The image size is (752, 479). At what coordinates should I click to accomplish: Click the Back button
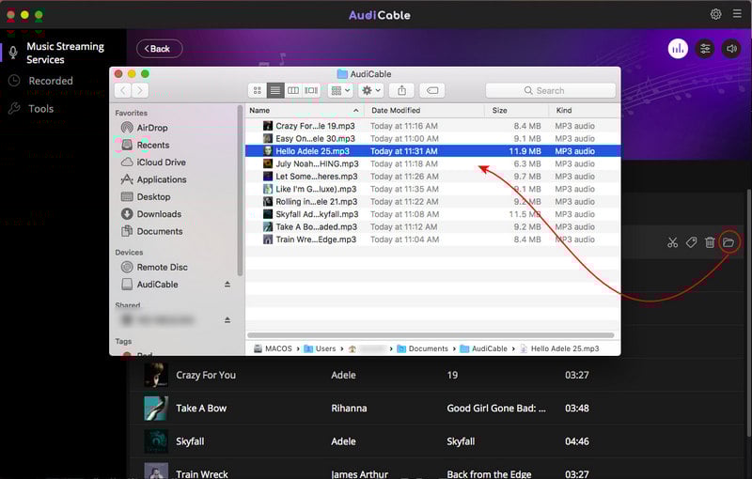pyautogui.click(x=159, y=49)
